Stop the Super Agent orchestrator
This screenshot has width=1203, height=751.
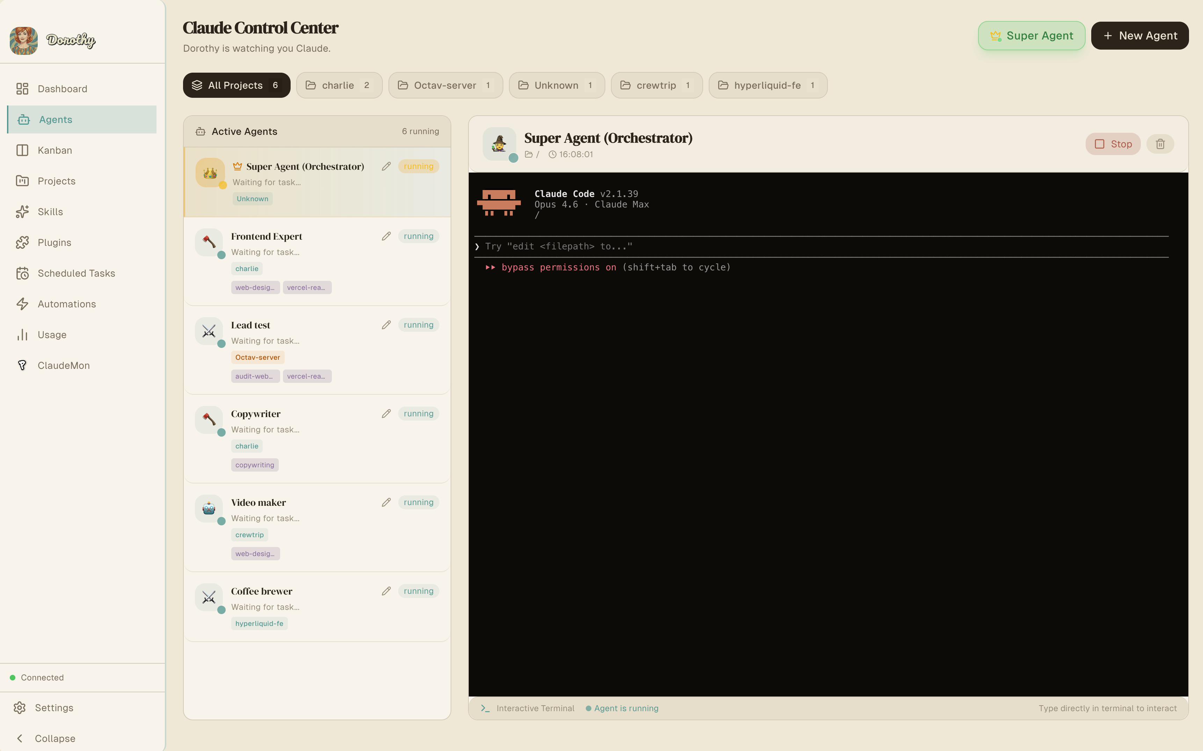tap(1113, 144)
